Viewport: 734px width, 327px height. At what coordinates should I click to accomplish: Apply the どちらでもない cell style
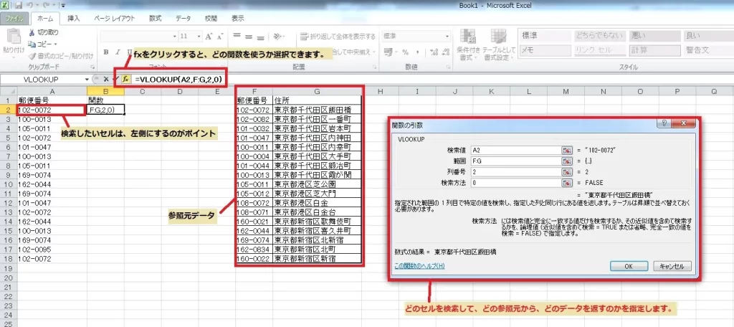tap(599, 36)
